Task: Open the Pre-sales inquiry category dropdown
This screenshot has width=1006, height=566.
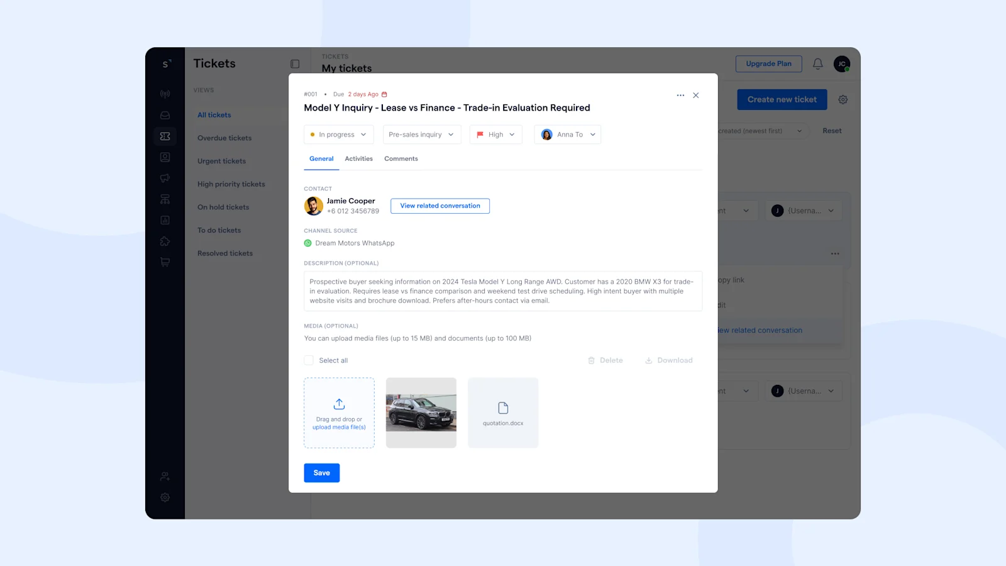Action: coord(421,134)
